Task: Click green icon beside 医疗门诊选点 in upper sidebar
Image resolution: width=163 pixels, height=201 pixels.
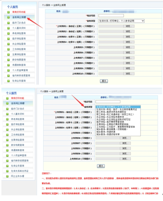Action: 9,23
